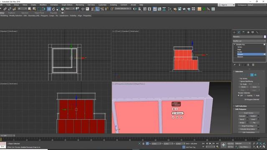This screenshot has width=267, height=150.
Task: Toggle the 2.5D Snaps button
Action: point(93,9)
